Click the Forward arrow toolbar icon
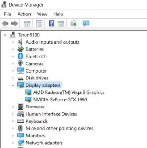 tap(14, 23)
